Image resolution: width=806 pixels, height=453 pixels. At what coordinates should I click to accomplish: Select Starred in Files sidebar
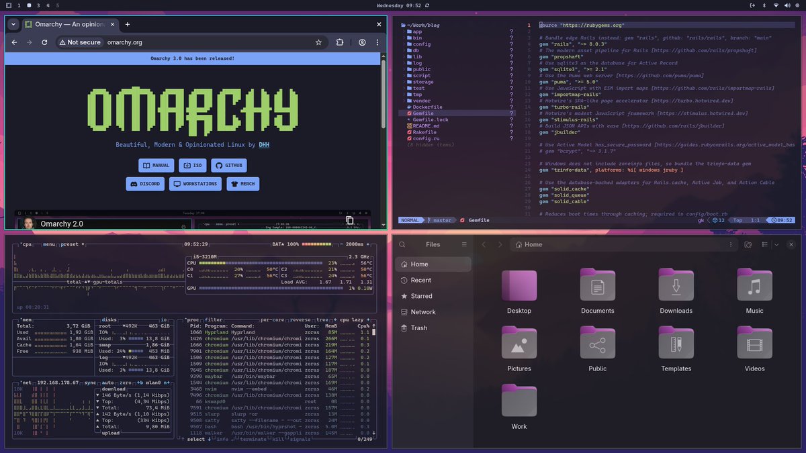[433, 296]
